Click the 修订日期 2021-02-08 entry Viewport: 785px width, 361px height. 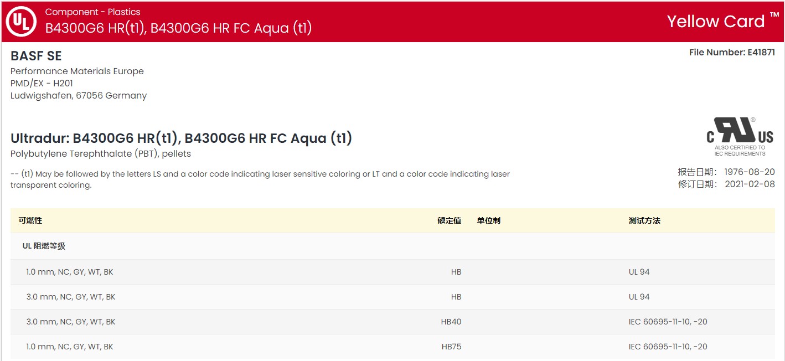[726, 184]
